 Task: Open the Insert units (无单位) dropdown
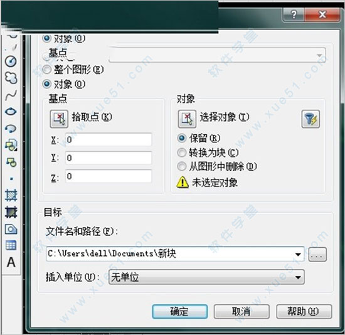click(206, 277)
